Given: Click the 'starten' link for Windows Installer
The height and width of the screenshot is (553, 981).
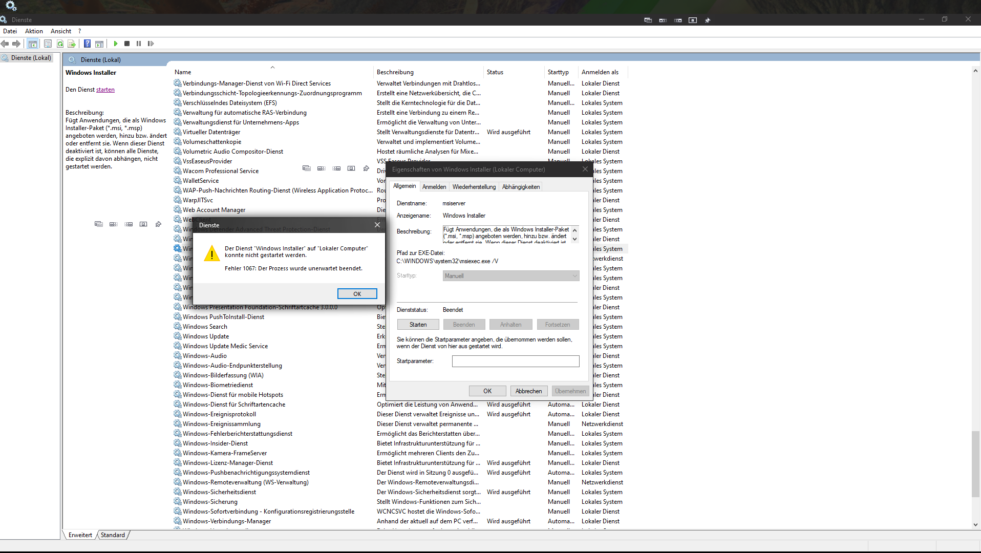Looking at the screenshot, I should (x=105, y=89).
